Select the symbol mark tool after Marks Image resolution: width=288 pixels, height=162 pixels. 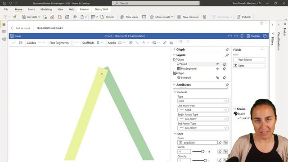coord(130,43)
